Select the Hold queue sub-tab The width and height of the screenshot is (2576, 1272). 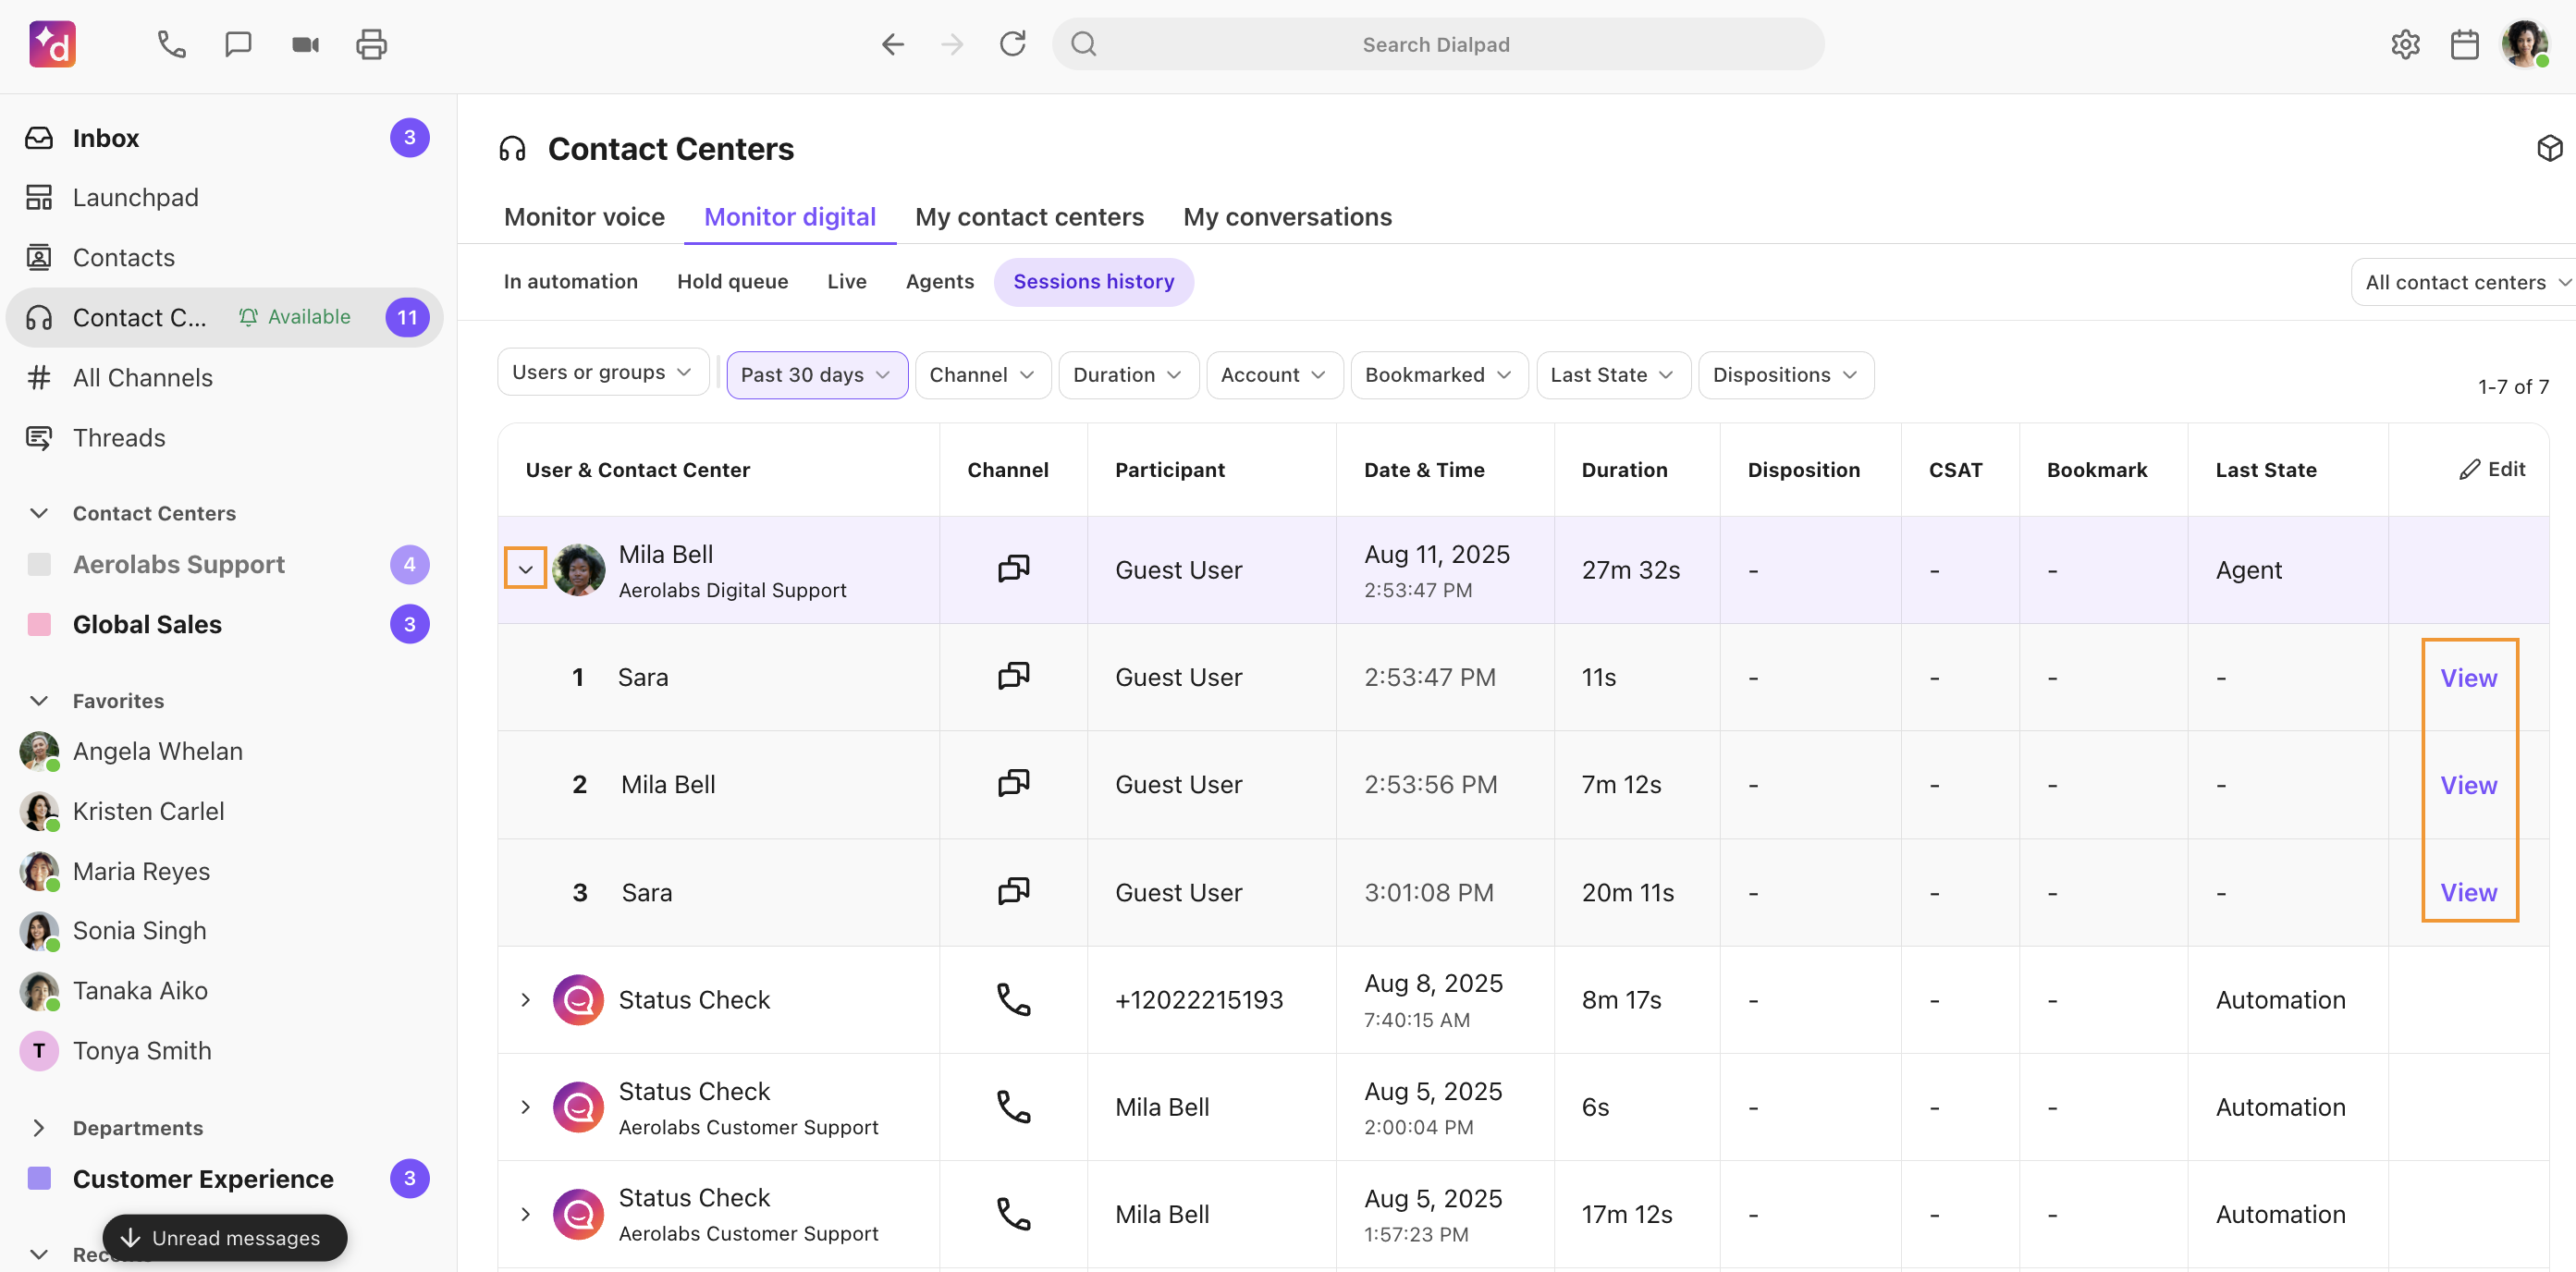732,282
